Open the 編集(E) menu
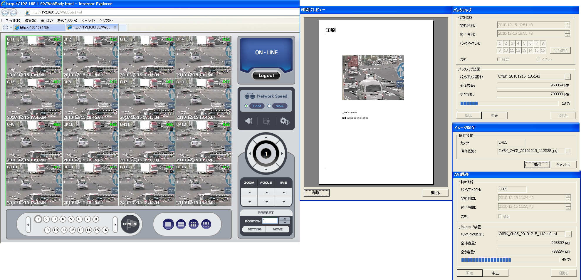Viewport: 581px width, 280px height. coord(31,20)
